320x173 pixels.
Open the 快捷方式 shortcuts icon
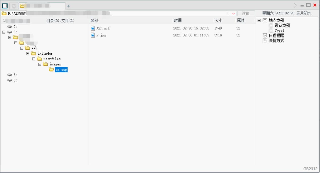(265, 40)
